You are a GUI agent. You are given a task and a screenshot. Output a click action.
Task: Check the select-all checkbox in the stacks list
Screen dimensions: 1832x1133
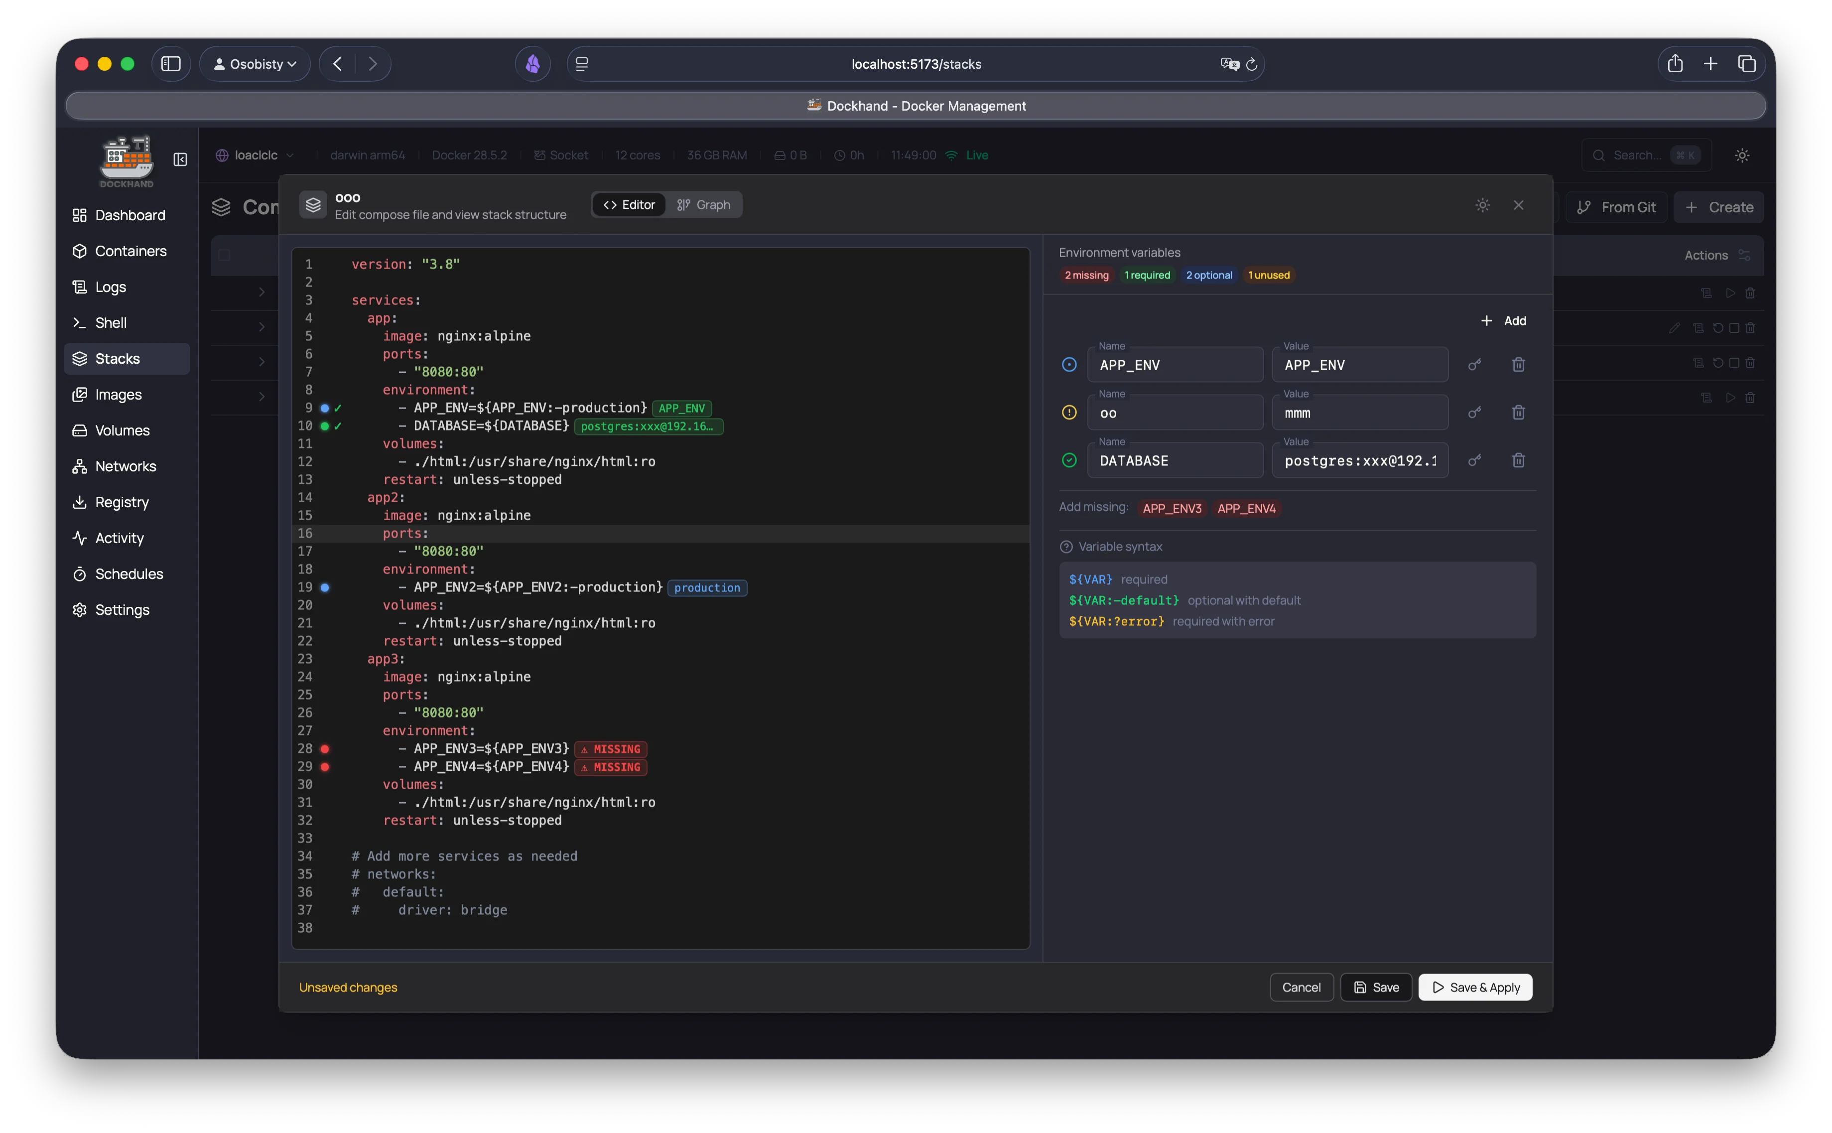coord(225,255)
